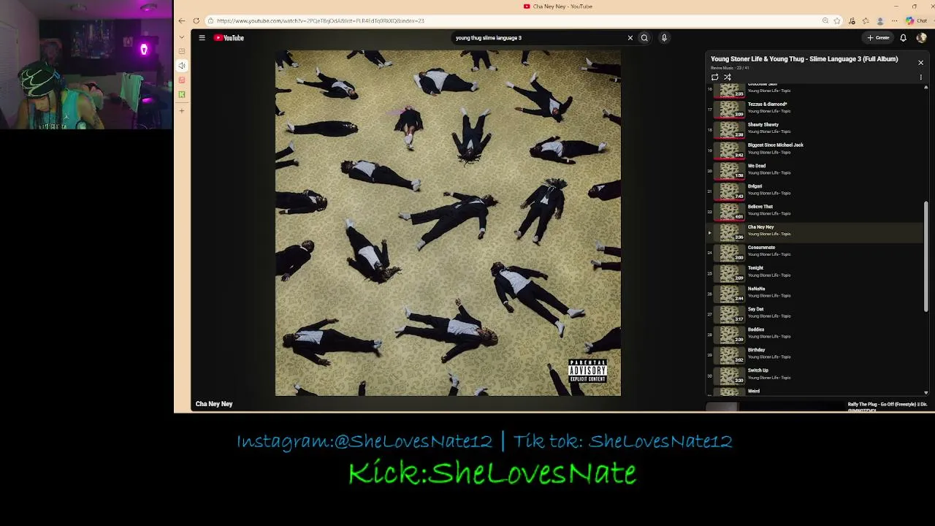Open the playlist title Slime Language 3 (Full Album)
The width and height of the screenshot is (935, 526).
(x=804, y=59)
